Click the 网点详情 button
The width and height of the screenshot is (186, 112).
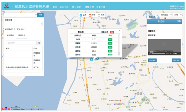[176, 60]
